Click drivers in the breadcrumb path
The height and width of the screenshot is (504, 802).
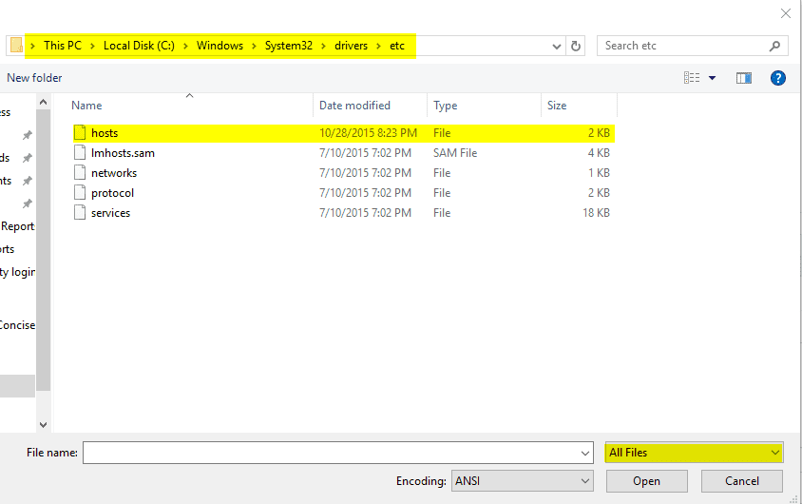pyautogui.click(x=351, y=46)
